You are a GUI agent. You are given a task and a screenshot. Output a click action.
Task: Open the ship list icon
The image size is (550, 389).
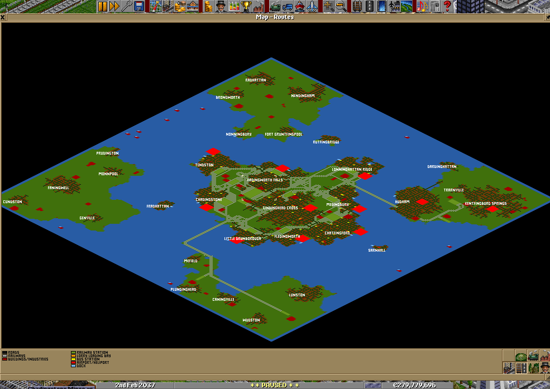pyautogui.click(x=299, y=6)
